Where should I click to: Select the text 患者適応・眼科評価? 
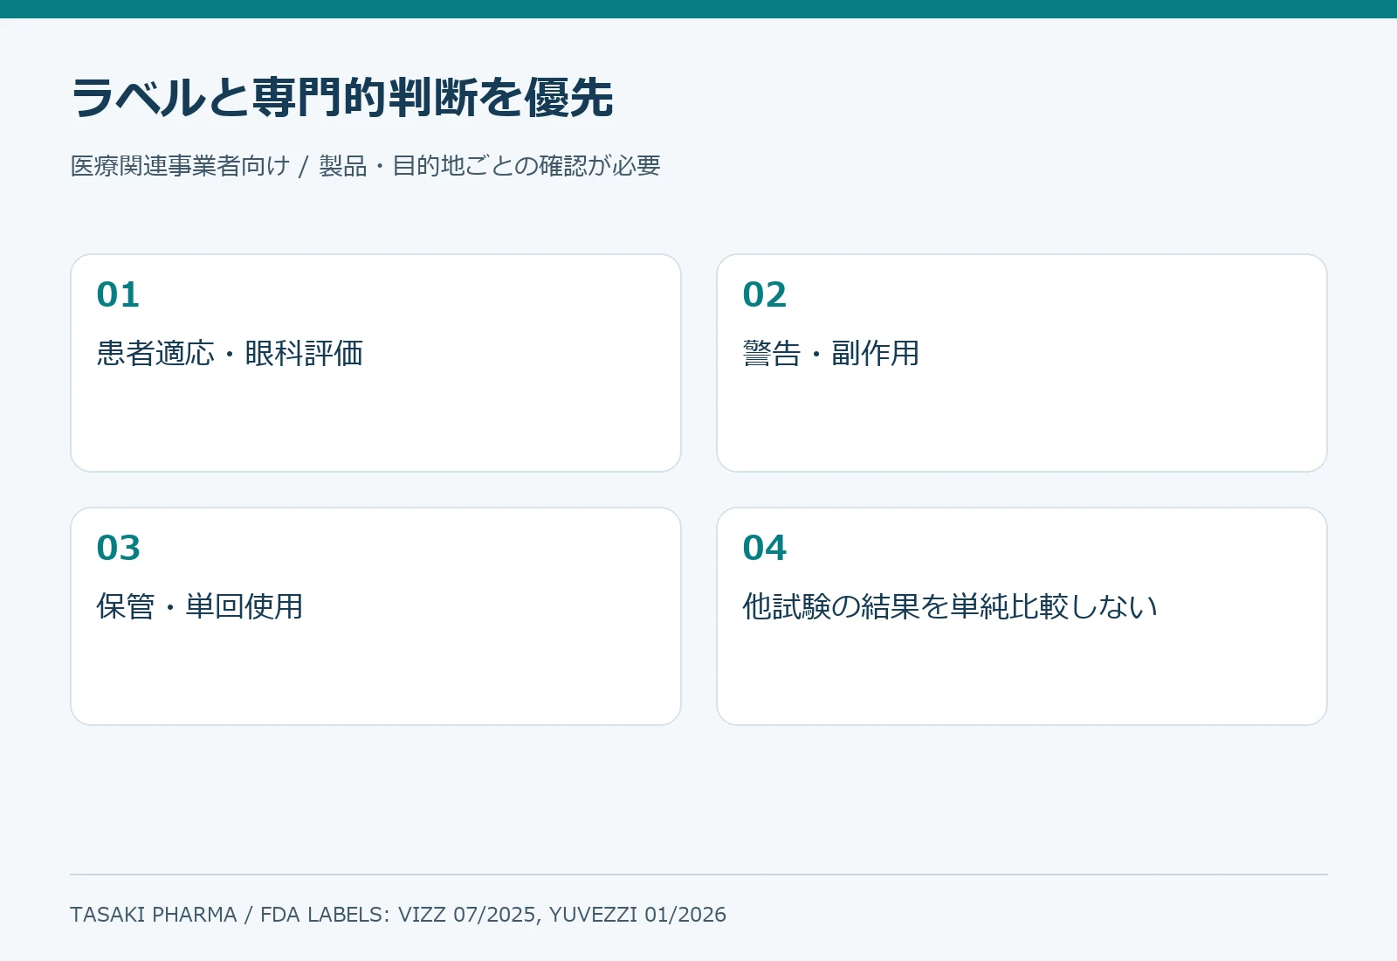pos(230,353)
